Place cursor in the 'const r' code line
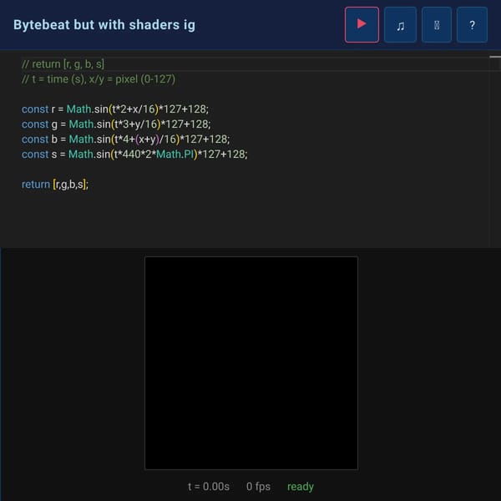The height and width of the screenshot is (501, 501). 115,109
